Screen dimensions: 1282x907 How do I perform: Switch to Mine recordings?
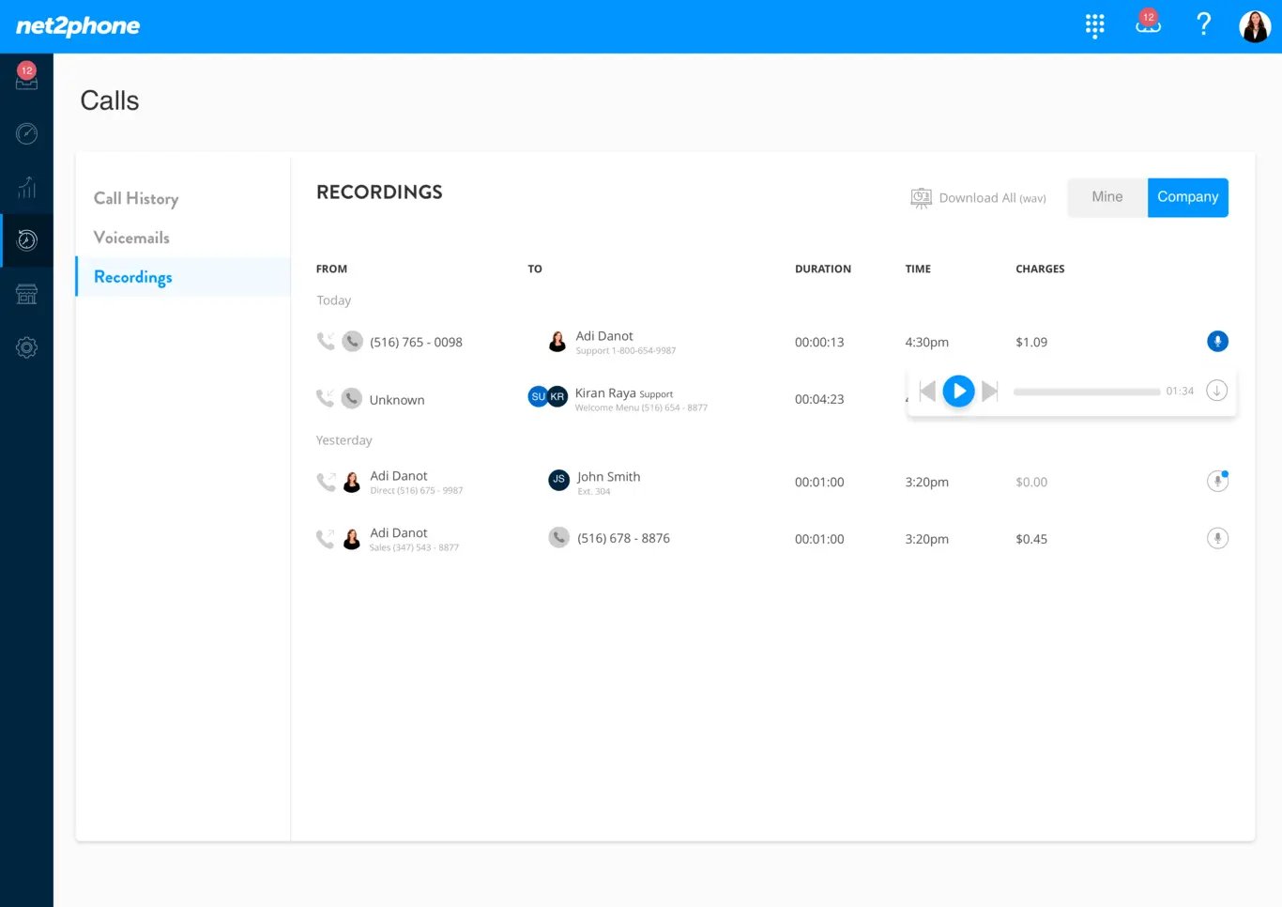[x=1106, y=197]
